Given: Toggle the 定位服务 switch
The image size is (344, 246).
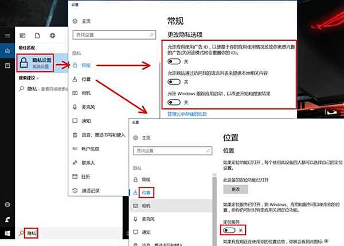Looking at the screenshot, I should (x=229, y=230).
